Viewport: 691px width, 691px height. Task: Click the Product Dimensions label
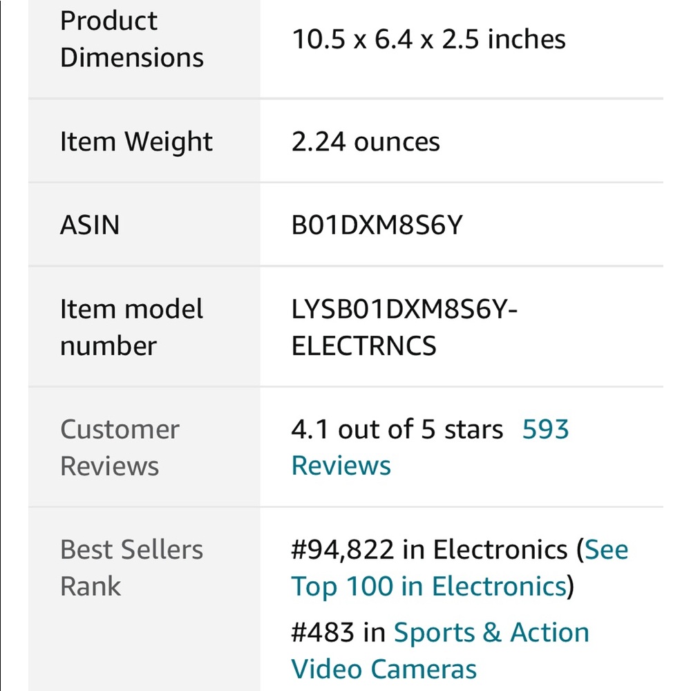[132, 39]
